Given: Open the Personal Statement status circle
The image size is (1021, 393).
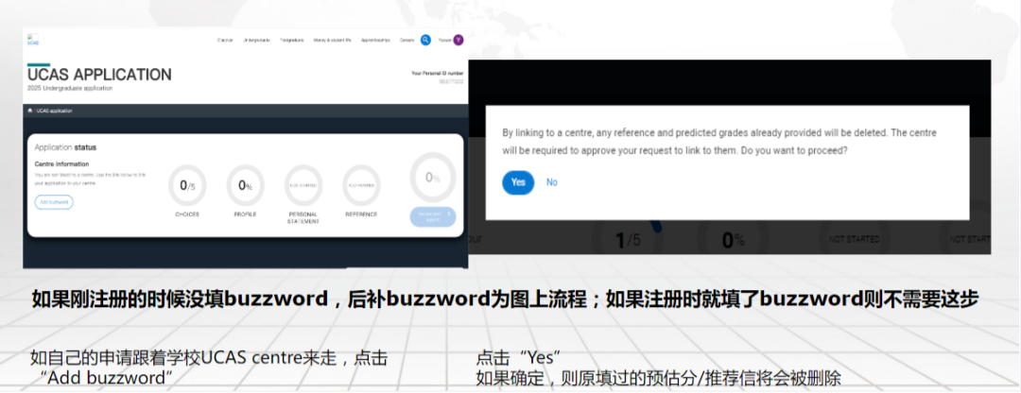Looking at the screenshot, I should click(x=303, y=185).
